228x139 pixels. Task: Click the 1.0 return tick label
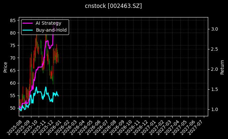pos(215,109)
